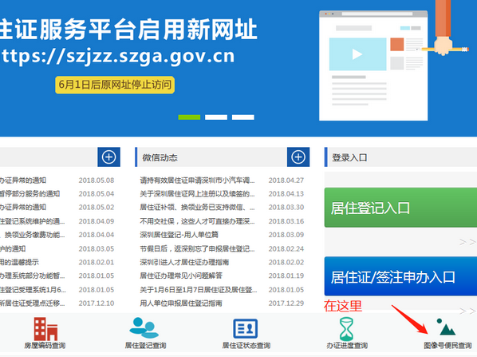The height and width of the screenshot is (357, 477).
Task: Open 暂停部分服务的通知 dated 2018.05.04
Action: pos(30,194)
